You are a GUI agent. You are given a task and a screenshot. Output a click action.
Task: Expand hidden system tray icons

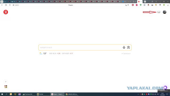click(x=138, y=94)
